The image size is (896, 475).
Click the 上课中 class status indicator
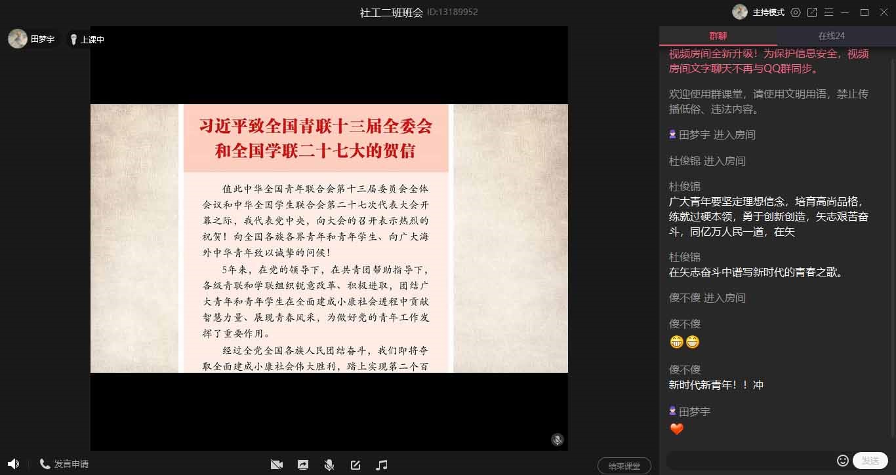tap(87, 39)
